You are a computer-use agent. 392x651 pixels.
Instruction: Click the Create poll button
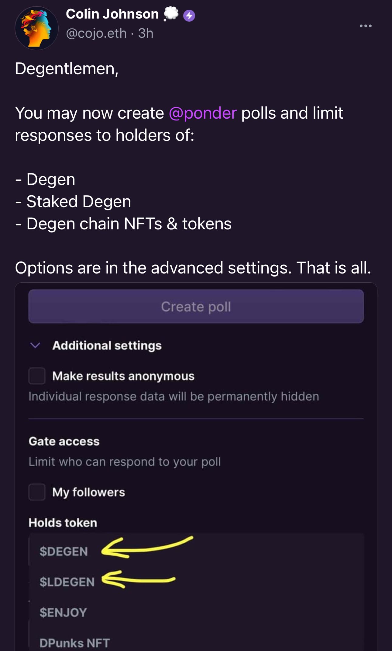(x=196, y=306)
